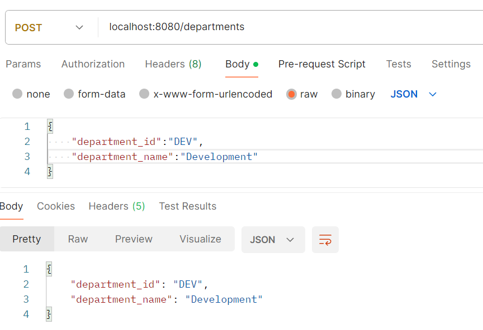Expand the JSON body type dropdown
Screen dimensions: 483x330
(414, 94)
